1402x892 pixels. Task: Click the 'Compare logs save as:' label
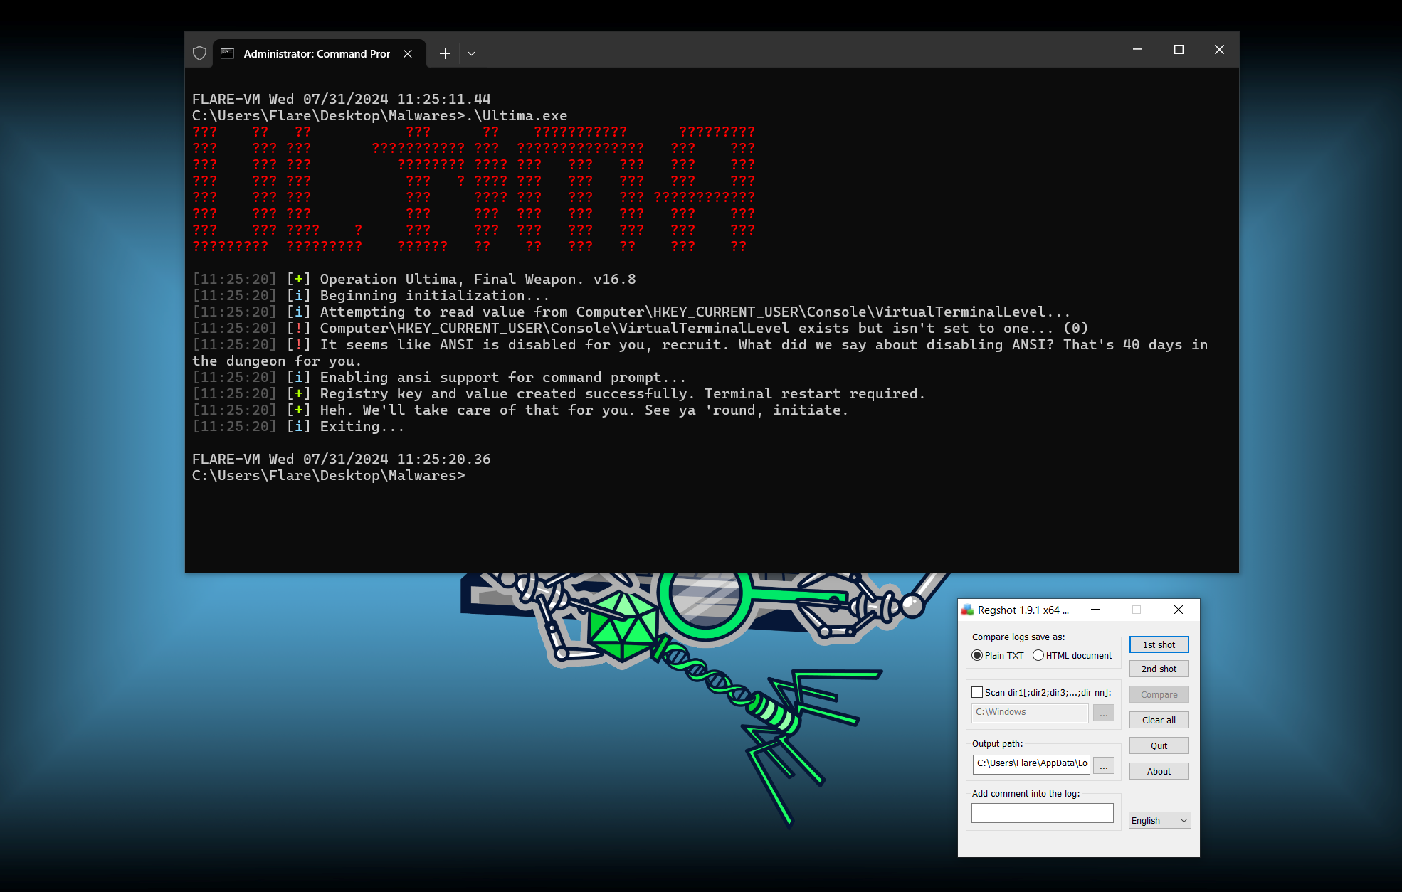[1018, 637]
